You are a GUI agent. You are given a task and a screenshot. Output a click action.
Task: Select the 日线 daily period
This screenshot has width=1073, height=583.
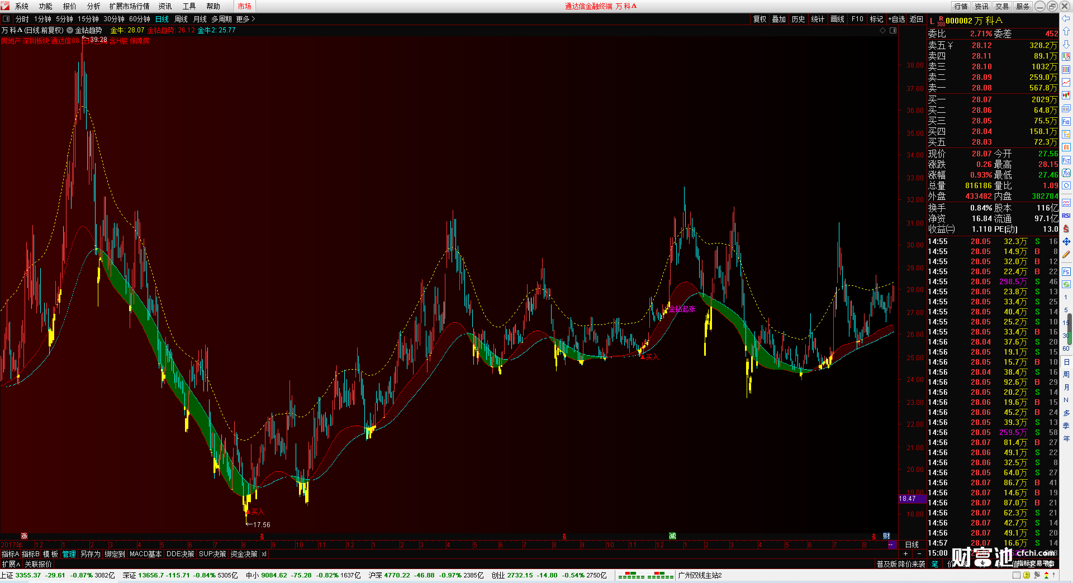162,19
